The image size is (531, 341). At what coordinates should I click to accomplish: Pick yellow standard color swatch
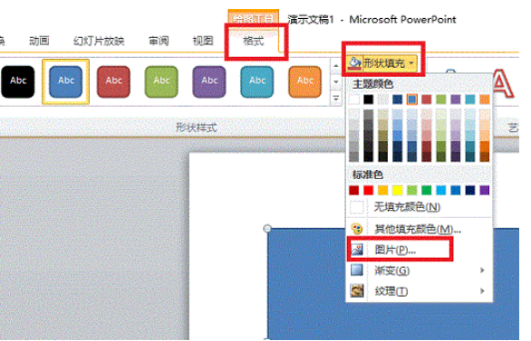pos(398,190)
